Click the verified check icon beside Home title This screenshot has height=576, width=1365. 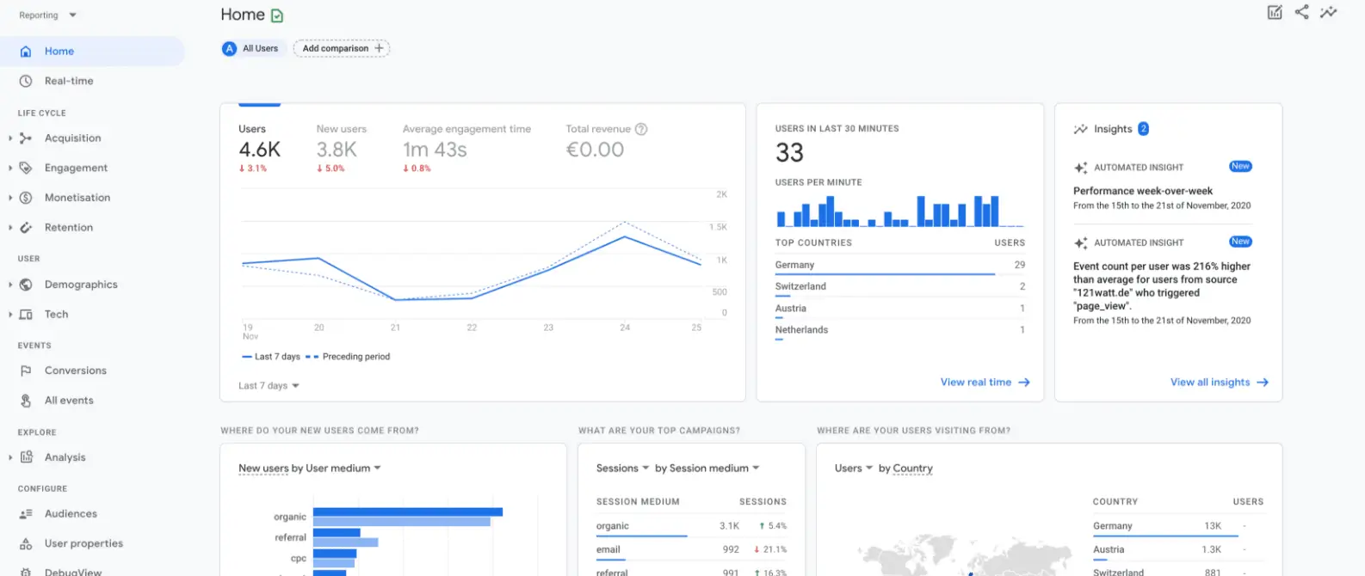(x=277, y=15)
